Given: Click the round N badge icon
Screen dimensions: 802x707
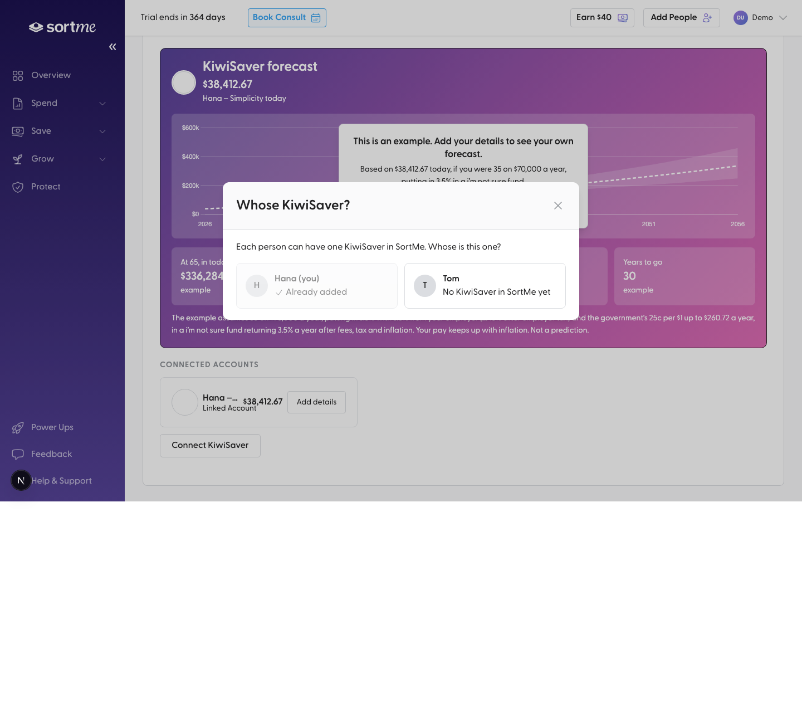Looking at the screenshot, I should [x=21, y=480].
